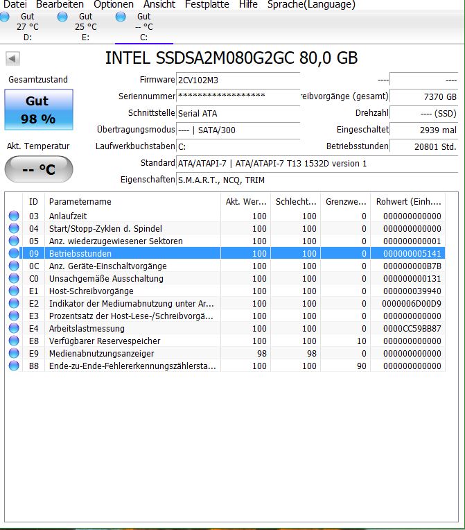Click status icon of wiederzugewiesener Sektoren row
Viewport: 465px width, 530px height.
tap(14, 241)
